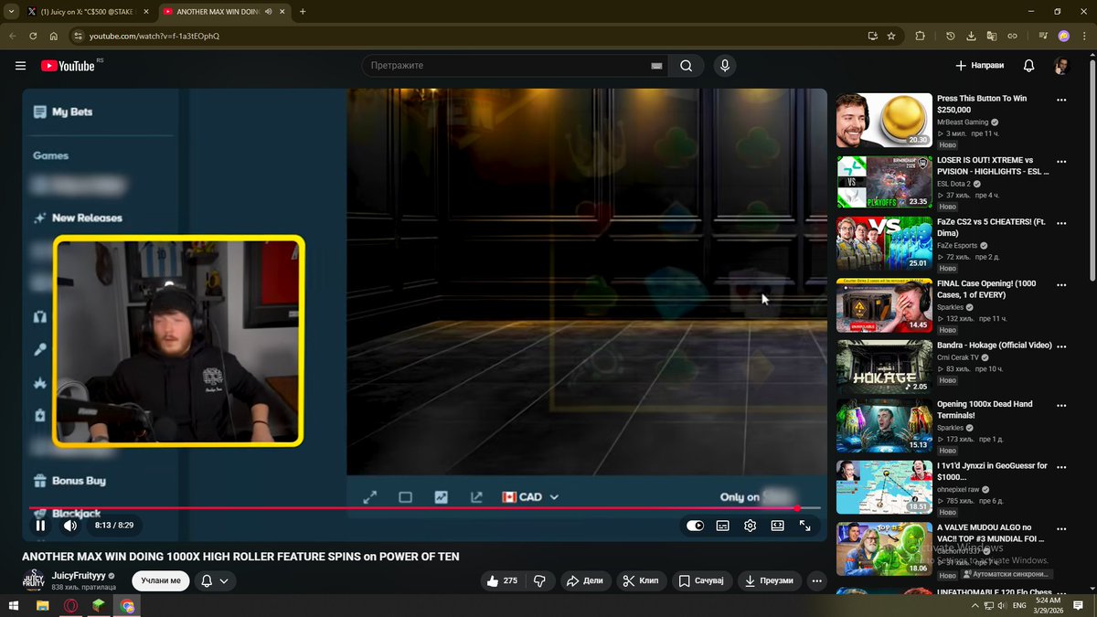The image size is (1097, 617).
Task: Open Chrome three-dot menu
Action: tap(1084, 36)
